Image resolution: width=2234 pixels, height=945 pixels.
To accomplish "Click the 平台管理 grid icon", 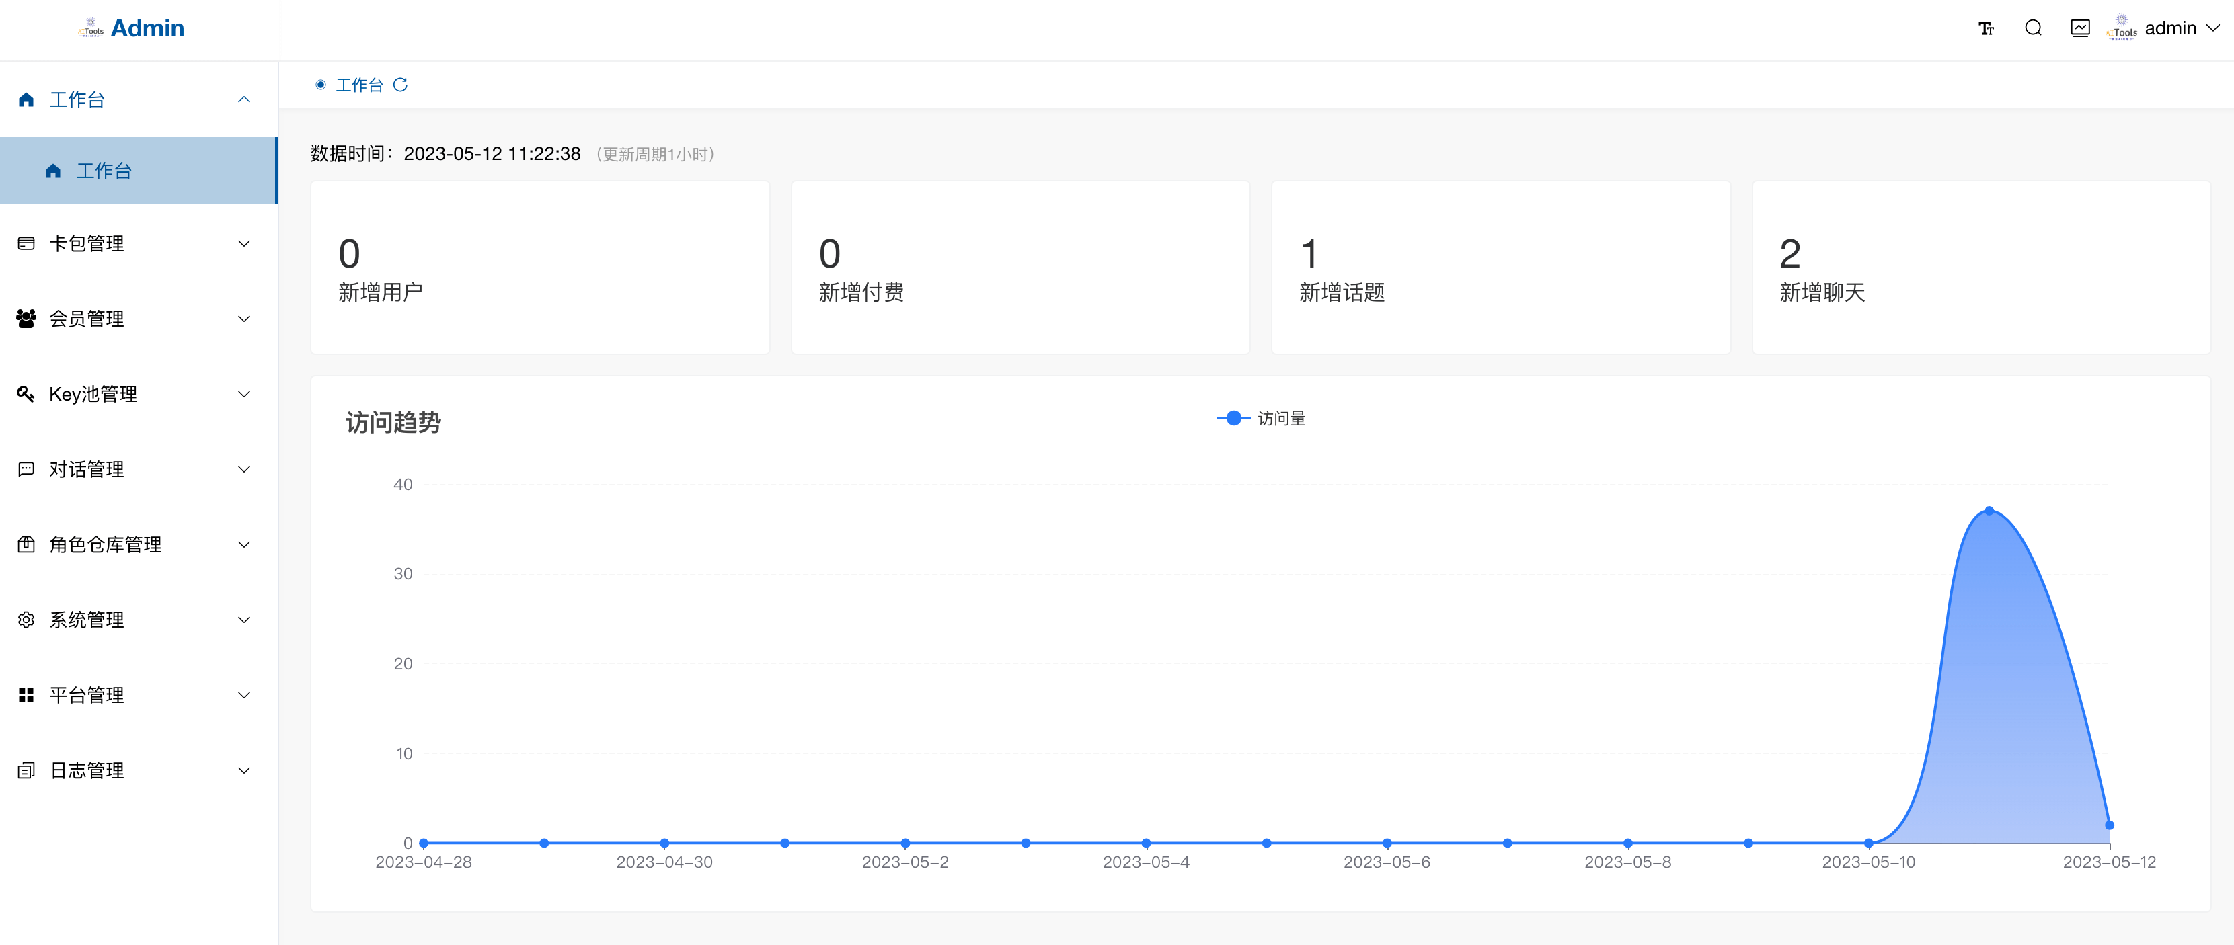I will tap(26, 696).
